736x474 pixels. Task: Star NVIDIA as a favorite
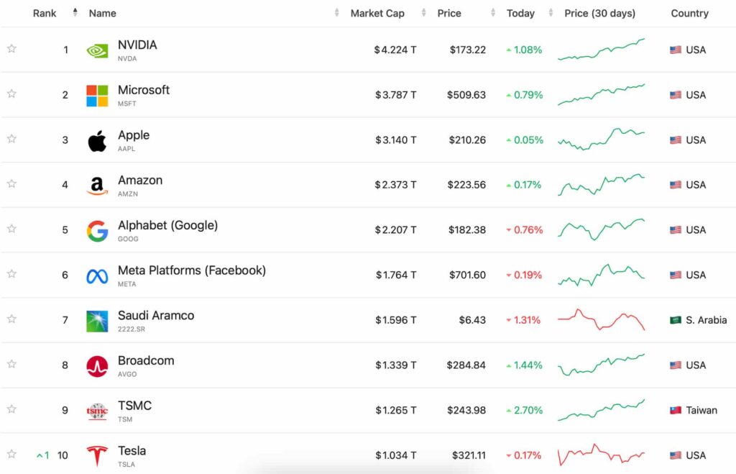(11, 49)
